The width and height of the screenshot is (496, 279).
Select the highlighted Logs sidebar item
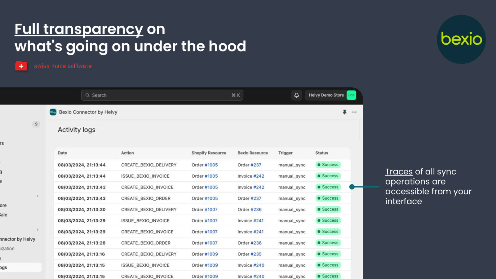click(x=21, y=268)
